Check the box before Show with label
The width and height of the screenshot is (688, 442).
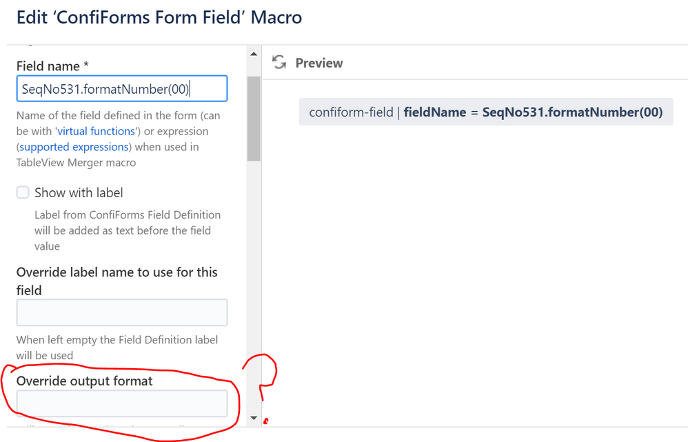[21, 193]
